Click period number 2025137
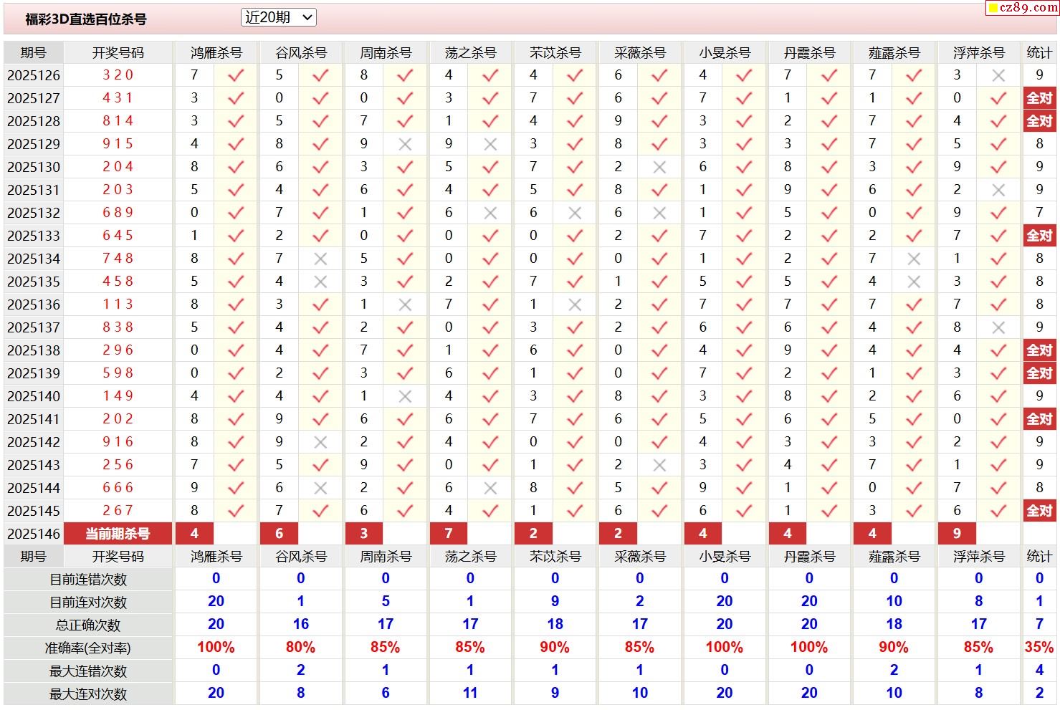 (34, 327)
